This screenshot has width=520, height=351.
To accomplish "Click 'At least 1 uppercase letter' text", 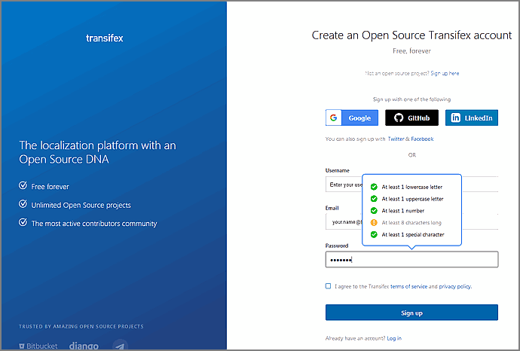I will [412, 199].
